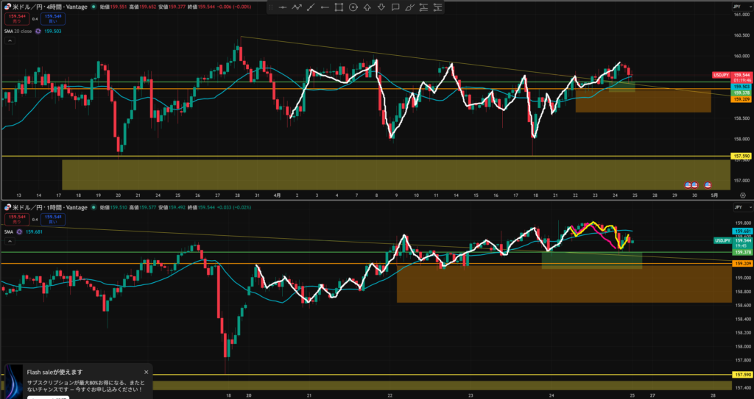This screenshot has width=754, height=399.
Task: Select the circle shape tool
Action: pos(353,7)
